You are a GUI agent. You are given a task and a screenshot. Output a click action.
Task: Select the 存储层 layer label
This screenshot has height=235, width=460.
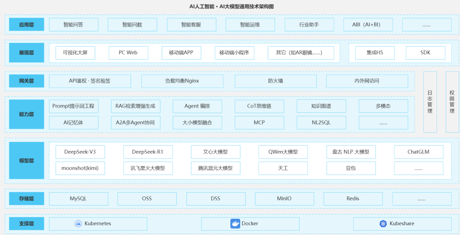coord(26,199)
